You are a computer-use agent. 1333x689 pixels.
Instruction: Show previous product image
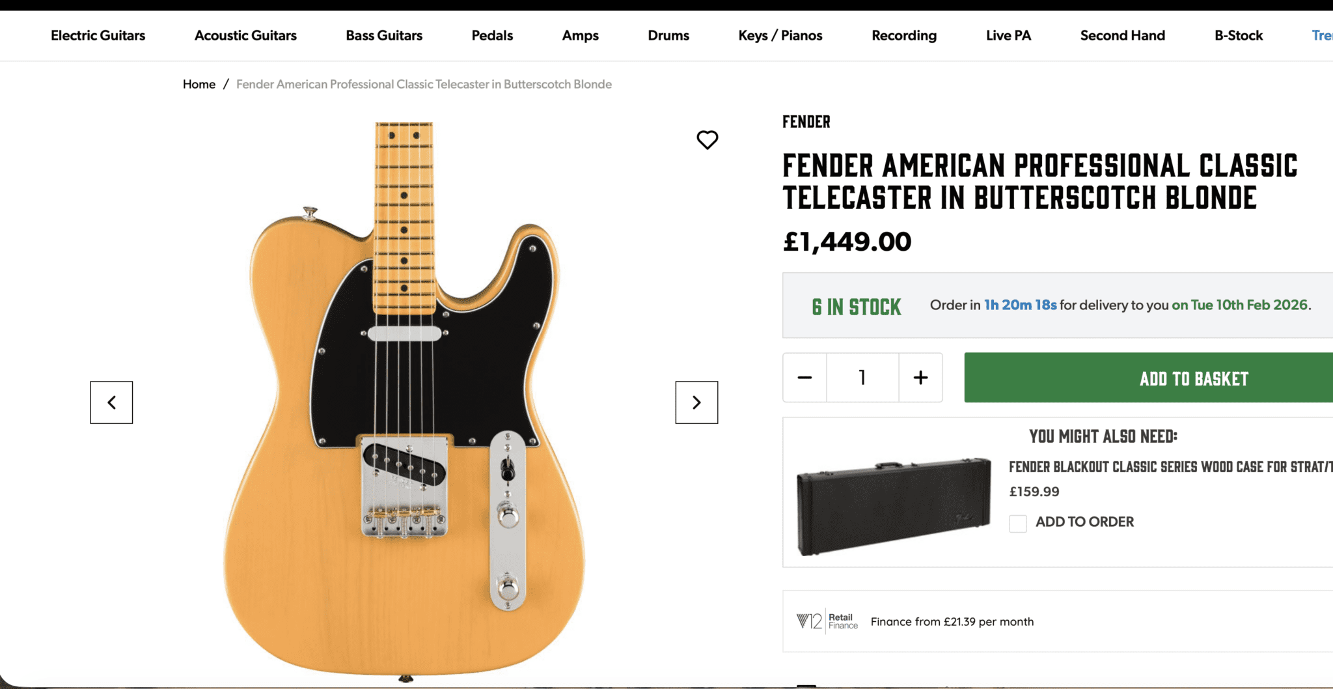(x=111, y=402)
